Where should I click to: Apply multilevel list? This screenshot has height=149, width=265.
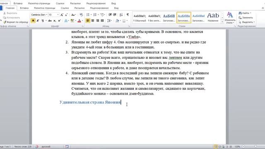point(102,15)
